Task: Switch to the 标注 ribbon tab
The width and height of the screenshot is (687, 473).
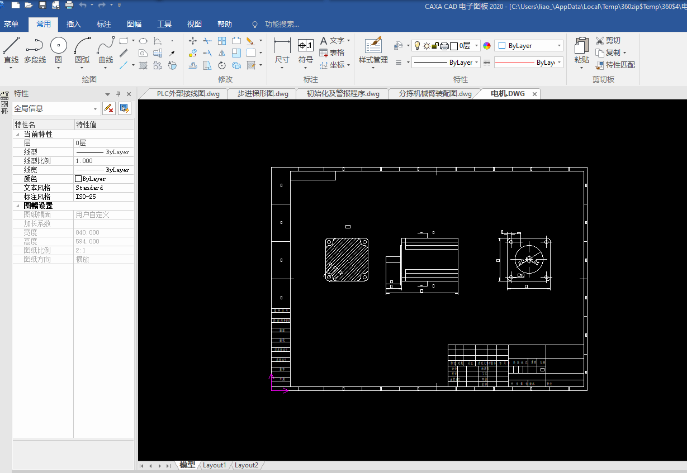Action: point(104,24)
